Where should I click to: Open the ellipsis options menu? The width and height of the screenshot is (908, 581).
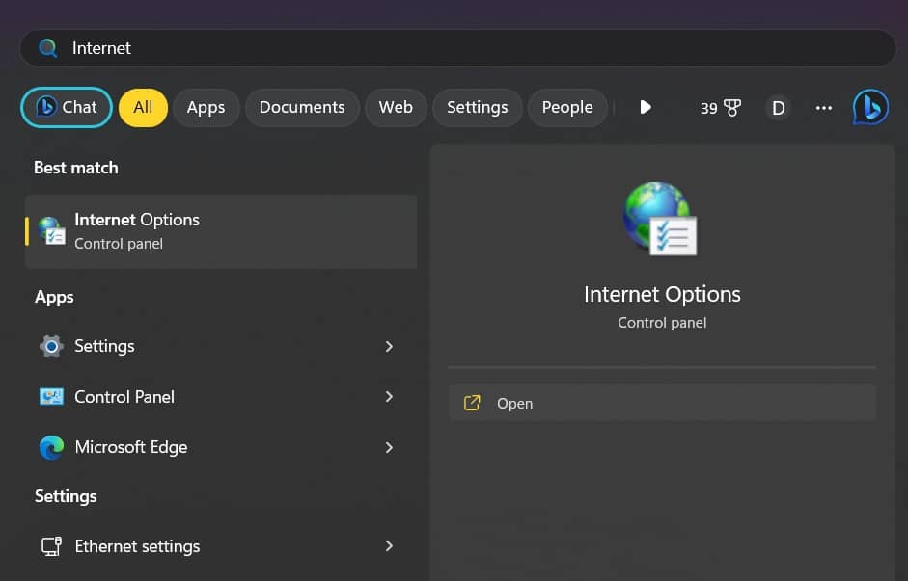pos(823,108)
